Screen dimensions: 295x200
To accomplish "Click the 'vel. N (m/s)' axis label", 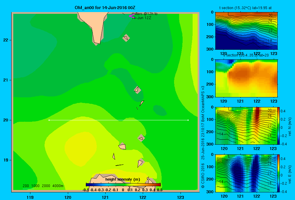I will [x=290, y=127].
